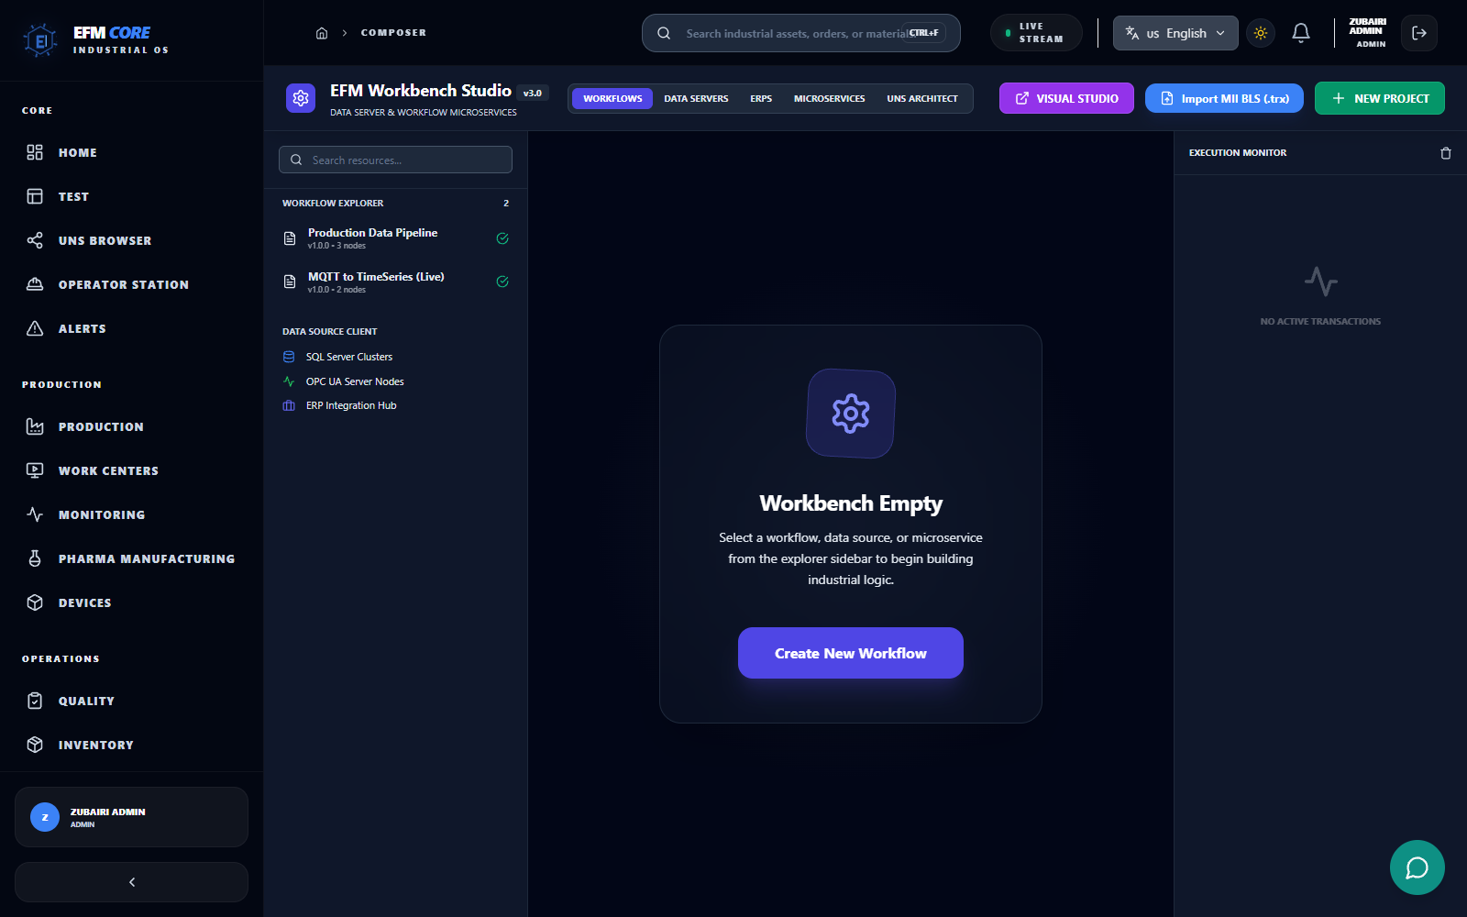Open the notifications bell
The width and height of the screenshot is (1467, 917).
click(x=1300, y=32)
